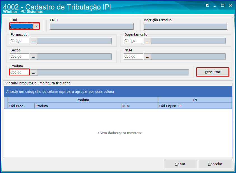236x173 pixels.
Task: Open Departamento lookup ellipsis button
Action: [148, 41]
